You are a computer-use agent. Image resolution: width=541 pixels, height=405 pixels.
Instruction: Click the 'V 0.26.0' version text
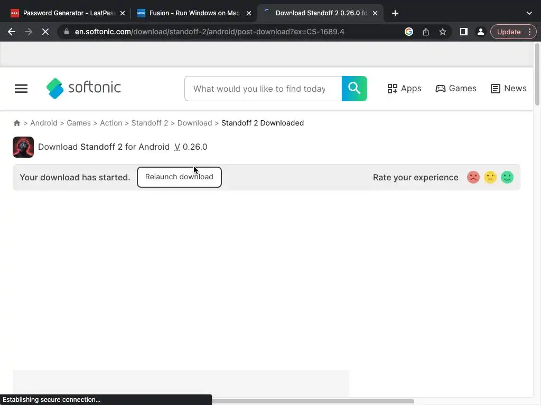tap(191, 147)
